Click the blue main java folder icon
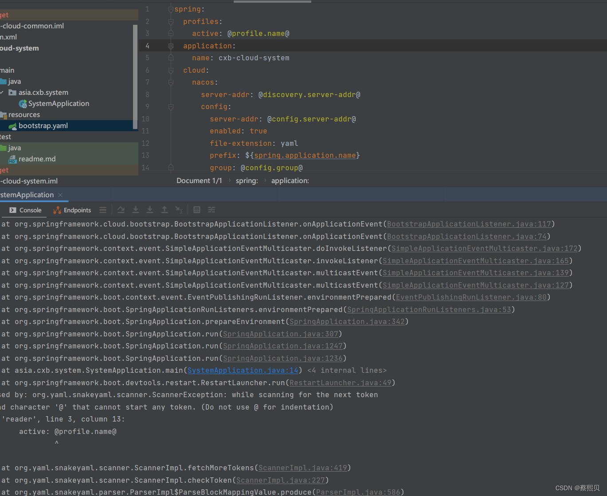 [x=4, y=82]
